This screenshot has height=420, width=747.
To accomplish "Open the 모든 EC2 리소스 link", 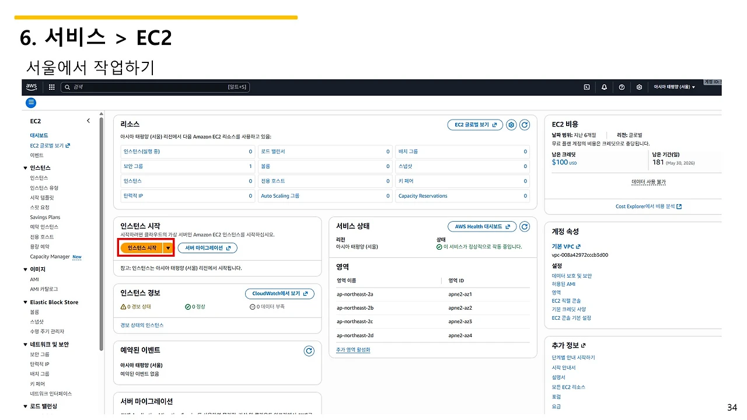I will pos(568,387).
